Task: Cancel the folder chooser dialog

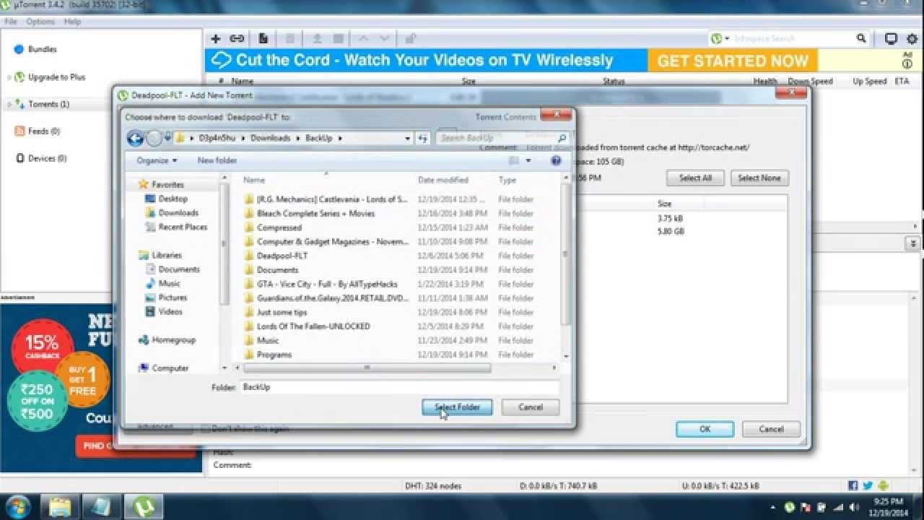Action: pyautogui.click(x=531, y=407)
